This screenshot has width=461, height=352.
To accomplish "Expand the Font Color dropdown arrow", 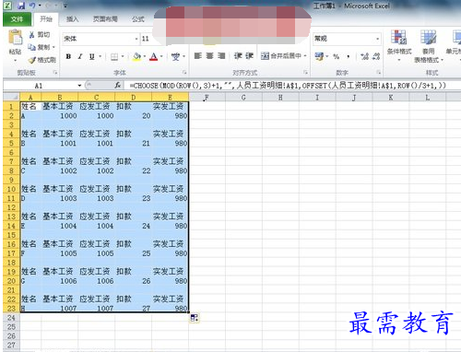I will (161, 56).
